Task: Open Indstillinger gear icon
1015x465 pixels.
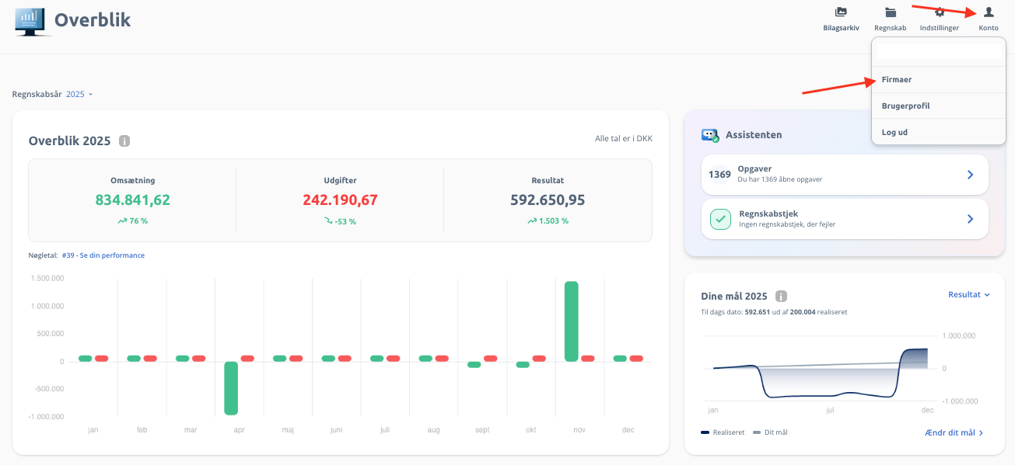Action: pos(940,12)
